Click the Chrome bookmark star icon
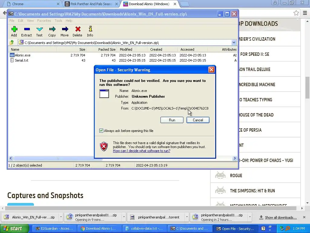Viewport: 310px width, 233px height. pos(296,13)
